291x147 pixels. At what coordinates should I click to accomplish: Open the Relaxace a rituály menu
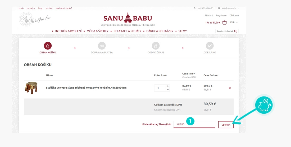click(127, 31)
